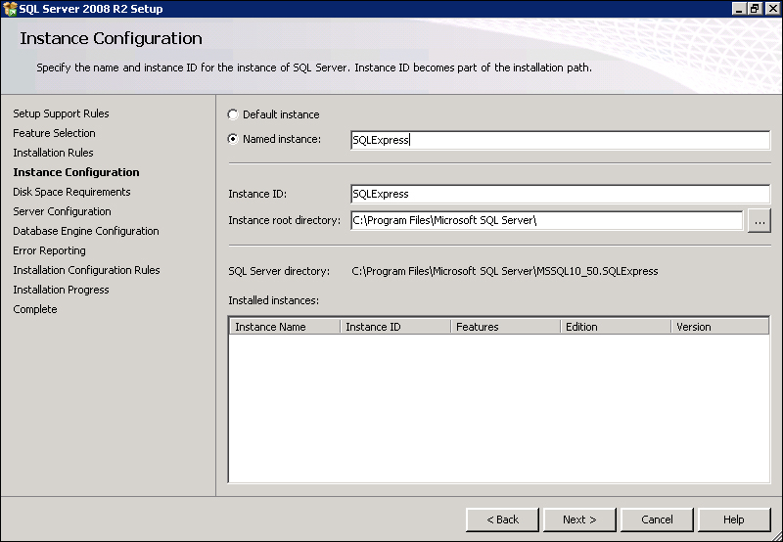Click the Feature Selection step
The width and height of the screenshot is (783, 542).
click(54, 133)
